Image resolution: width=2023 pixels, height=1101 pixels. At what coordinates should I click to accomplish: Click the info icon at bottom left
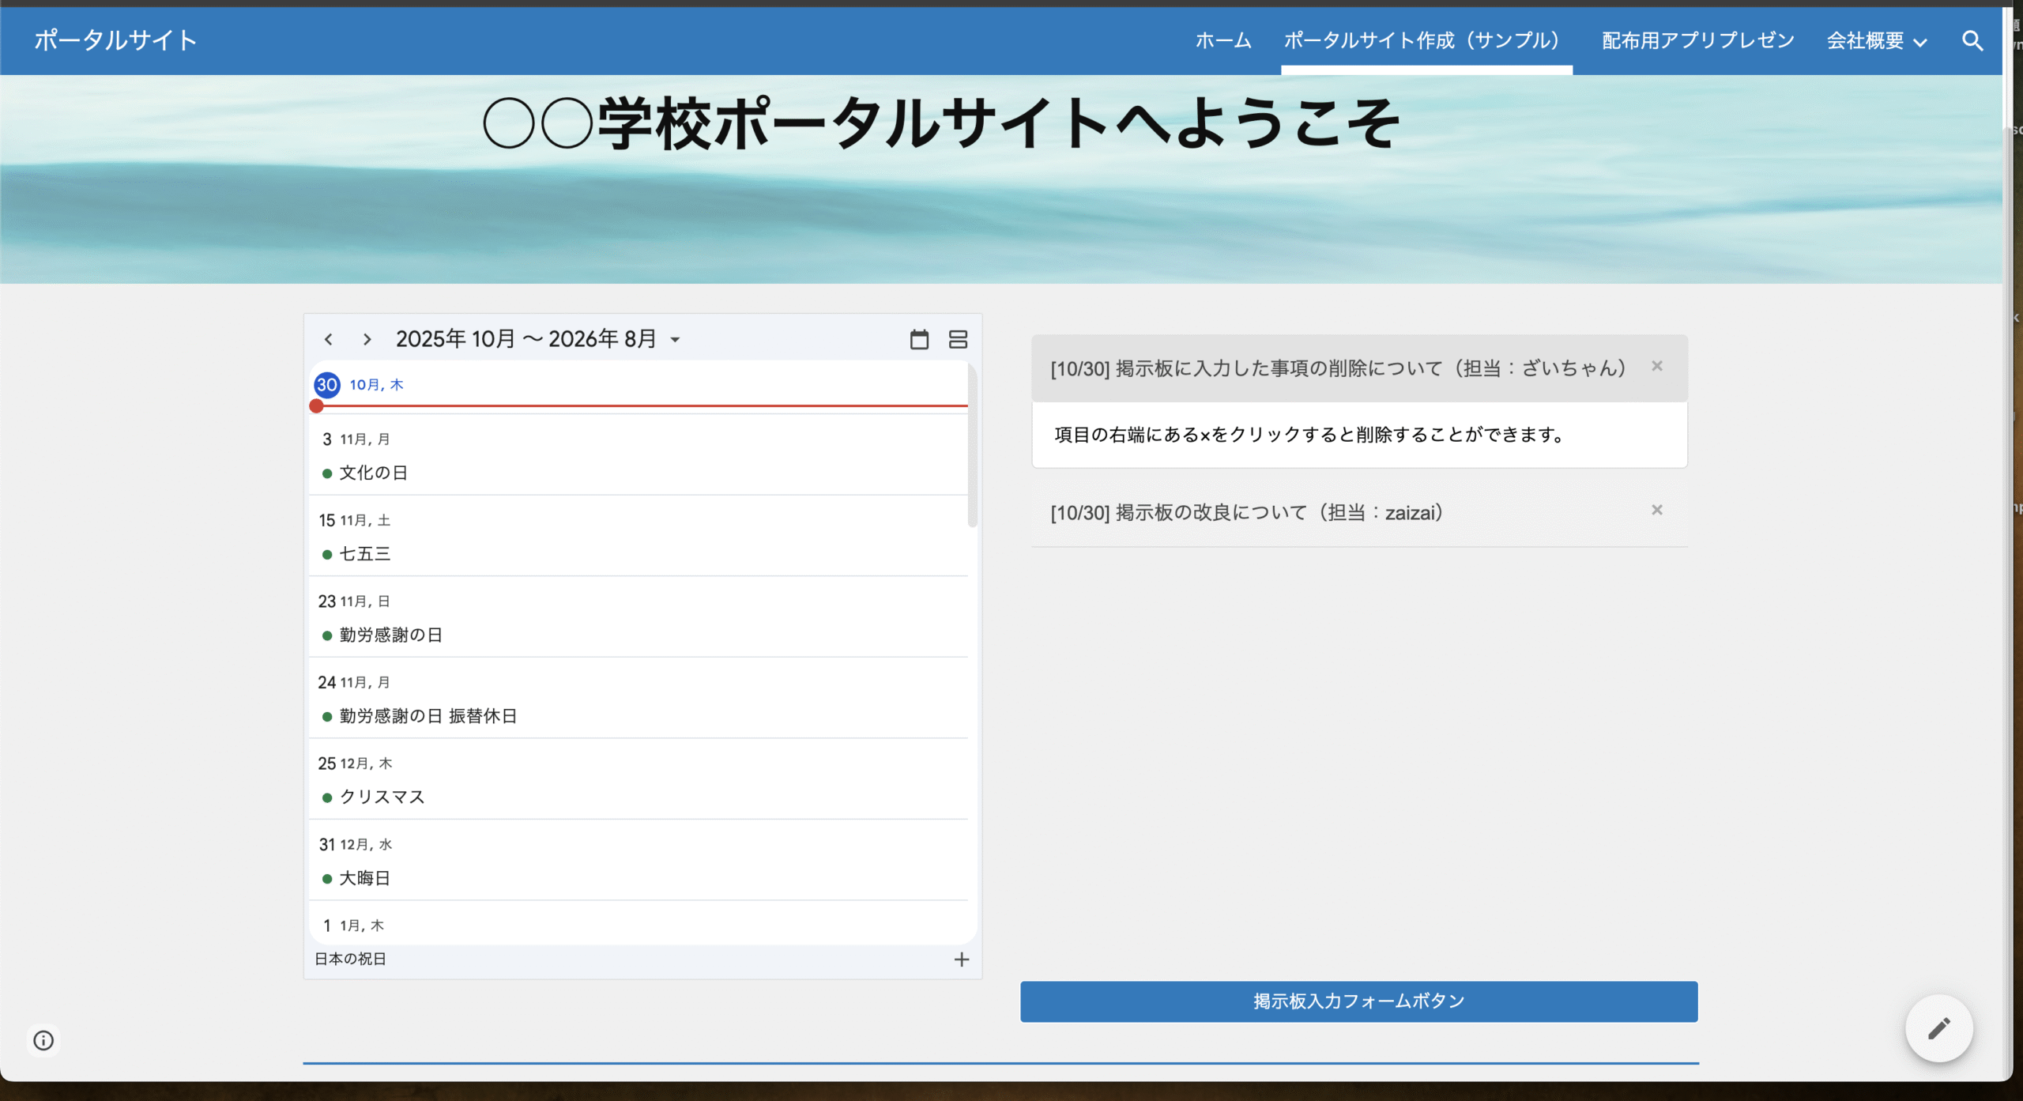43,1040
